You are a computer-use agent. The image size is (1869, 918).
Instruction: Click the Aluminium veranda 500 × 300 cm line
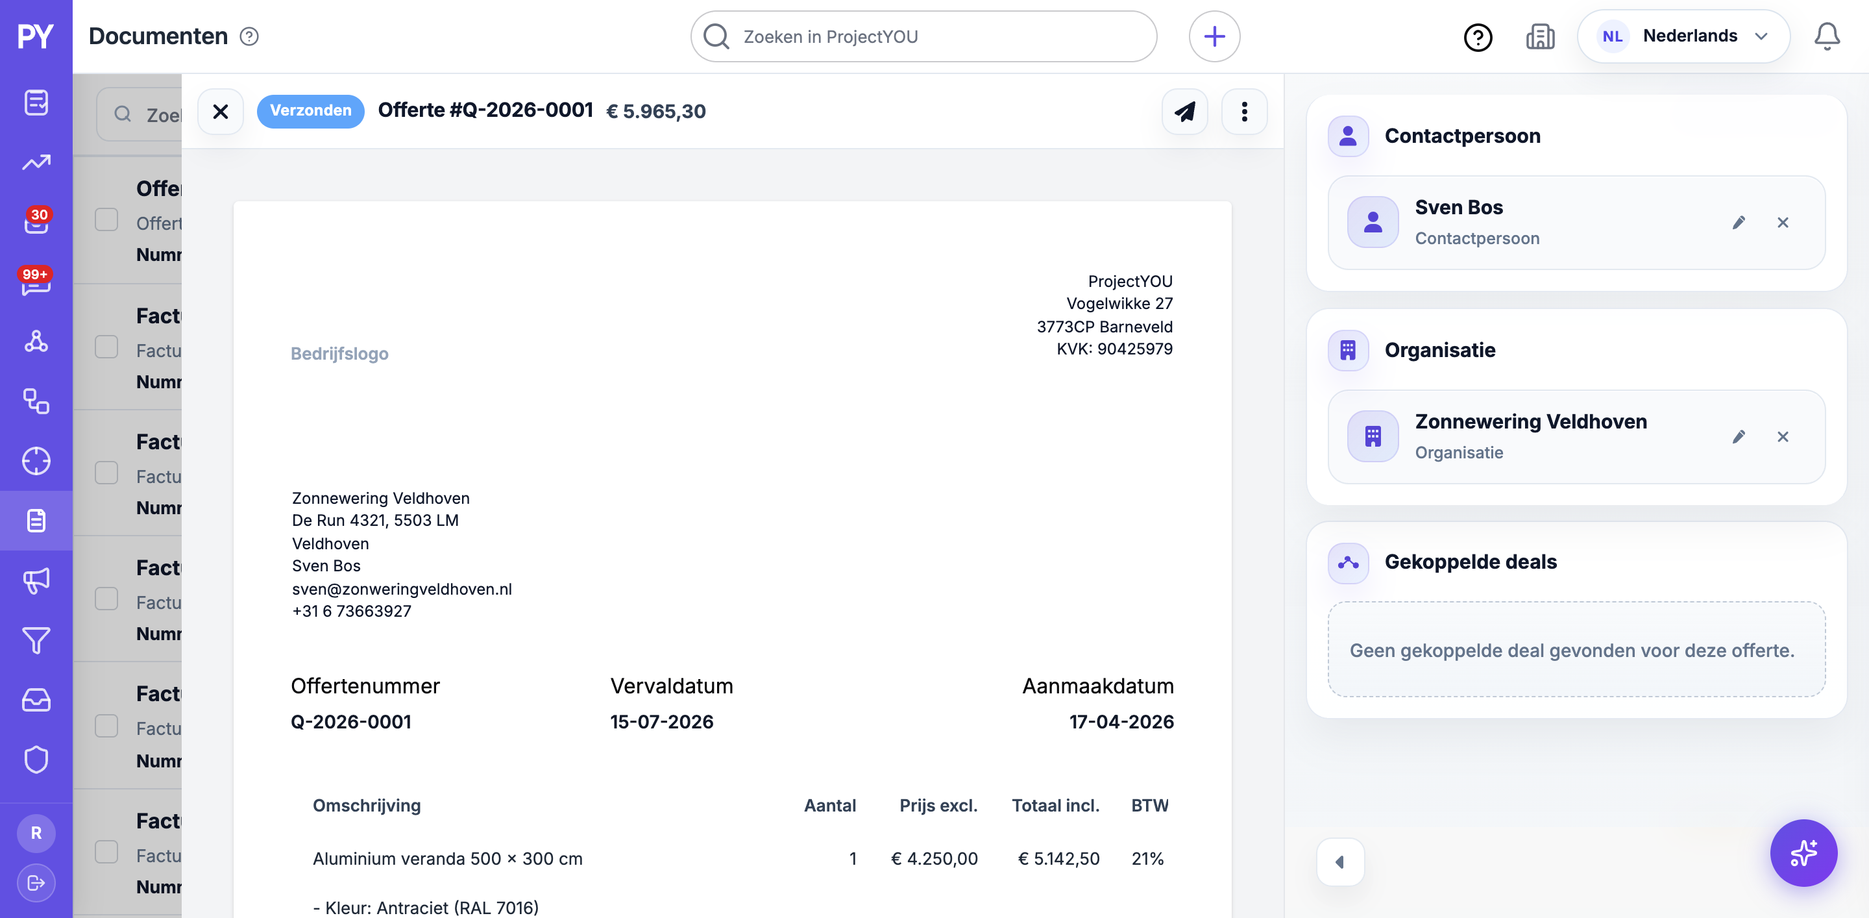[447, 858]
